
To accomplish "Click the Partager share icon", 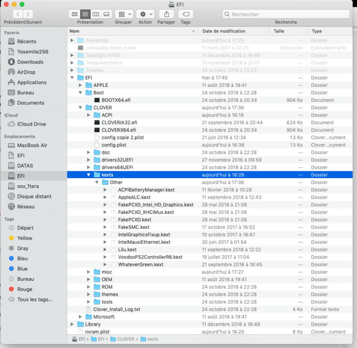I will [166, 14].
